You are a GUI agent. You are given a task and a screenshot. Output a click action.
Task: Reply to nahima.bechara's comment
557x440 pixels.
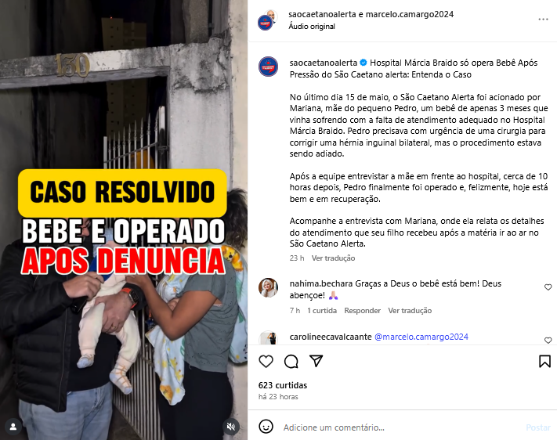coord(362,310)
